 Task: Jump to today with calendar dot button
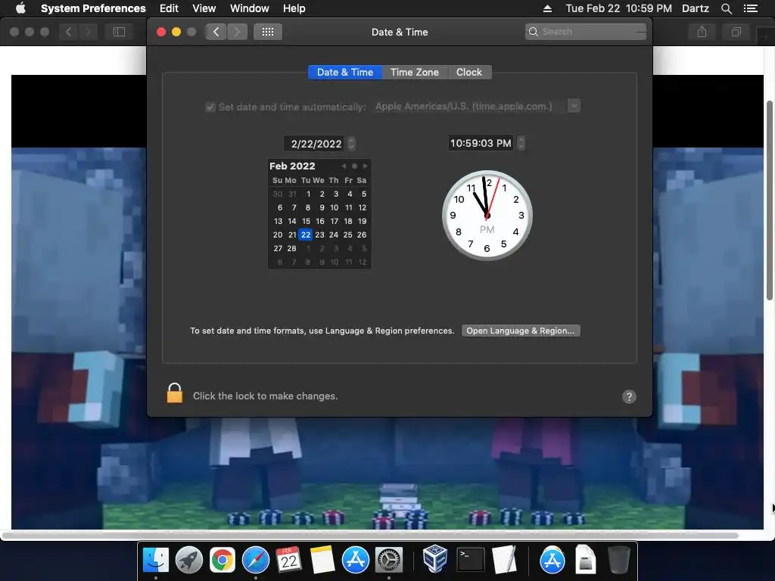[x=354, y=166]
